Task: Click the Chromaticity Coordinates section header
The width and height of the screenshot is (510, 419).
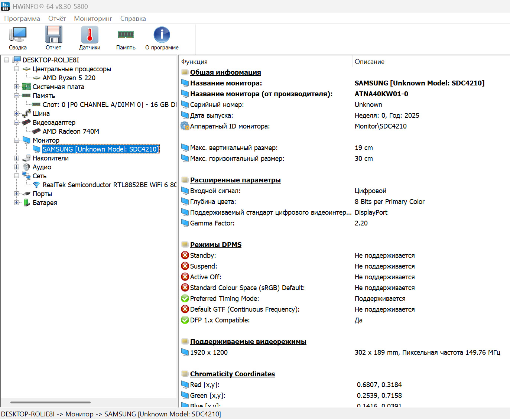Action: click(232, 374)
